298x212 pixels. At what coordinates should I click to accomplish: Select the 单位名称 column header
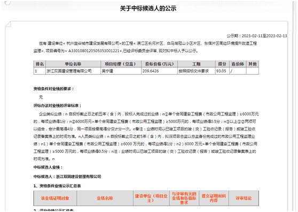point(73,64)
